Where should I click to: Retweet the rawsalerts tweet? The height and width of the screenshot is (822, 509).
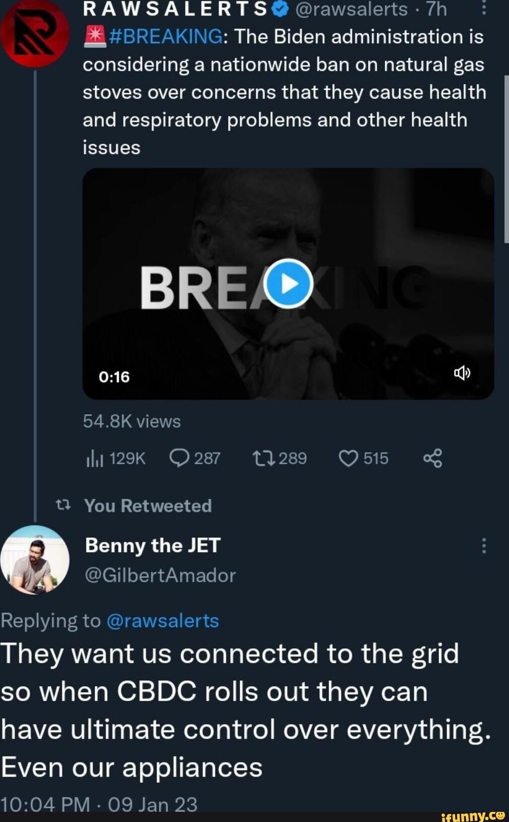click(263, 458)
